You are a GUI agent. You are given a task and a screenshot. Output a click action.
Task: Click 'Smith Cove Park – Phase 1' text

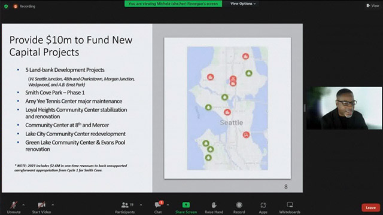click(55, 93)
